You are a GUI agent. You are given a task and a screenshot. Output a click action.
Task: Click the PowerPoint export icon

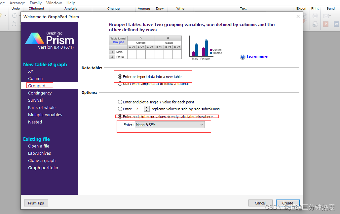[x=326, y=24]
